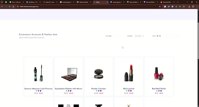
Task: Open the Essence Mascara Lash Princess title
Action: click(38, 89)
